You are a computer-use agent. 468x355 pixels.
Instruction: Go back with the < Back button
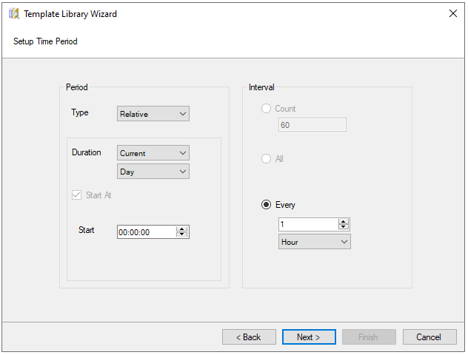[249, 337]
